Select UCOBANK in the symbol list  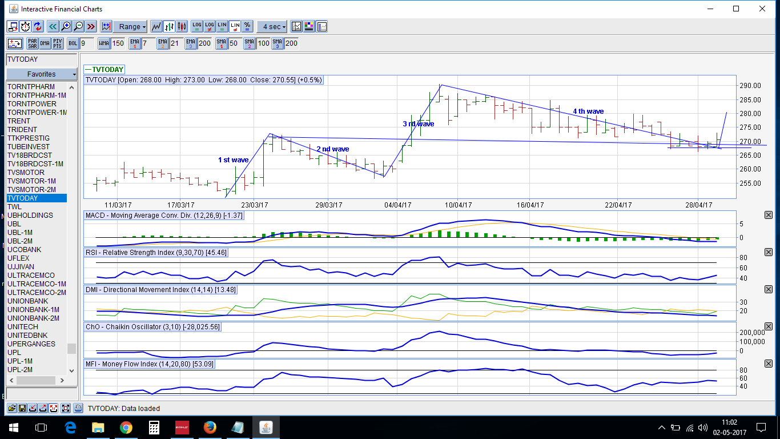(x=37, y=250)
